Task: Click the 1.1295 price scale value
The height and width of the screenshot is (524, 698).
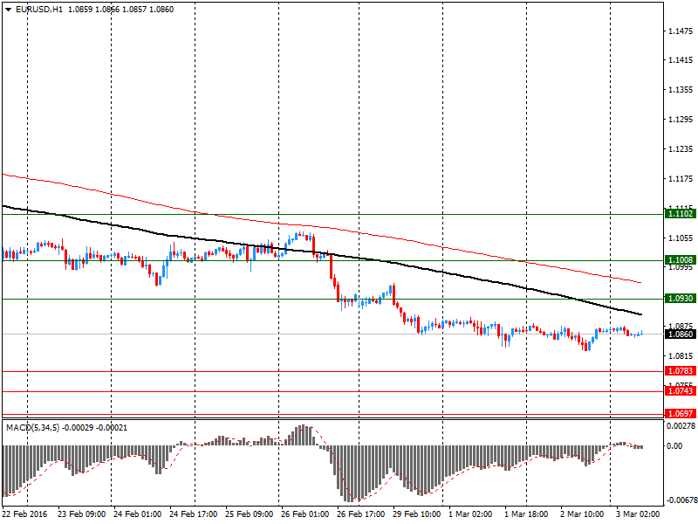Action: (x=681, y=120)
